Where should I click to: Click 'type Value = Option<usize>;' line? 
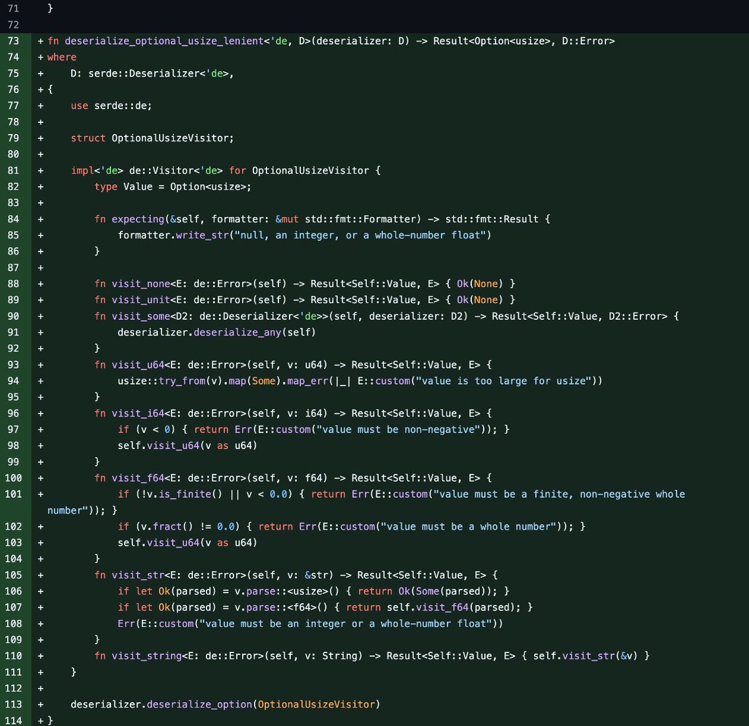pos(173,186)
